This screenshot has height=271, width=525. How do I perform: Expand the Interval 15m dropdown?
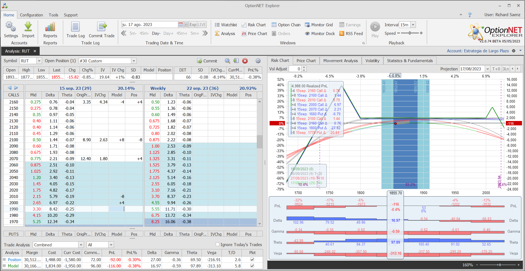click(x=413, y=25)
